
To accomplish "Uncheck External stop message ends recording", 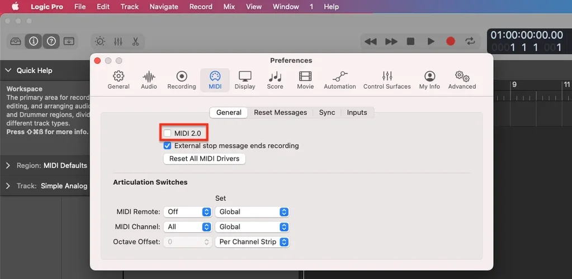I will coord(168,146).
